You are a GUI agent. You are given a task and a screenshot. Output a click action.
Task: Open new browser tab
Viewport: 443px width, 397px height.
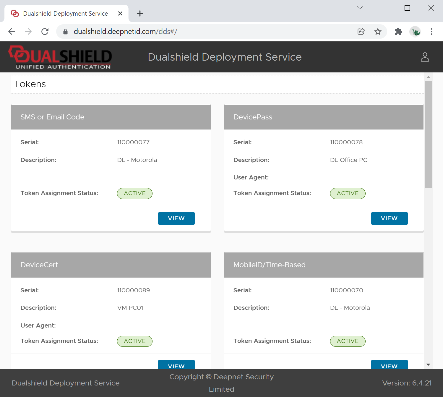140,14
